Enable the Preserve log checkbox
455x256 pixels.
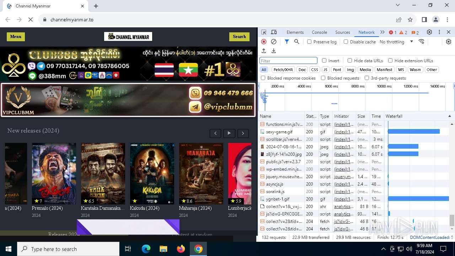pos(309,42)
